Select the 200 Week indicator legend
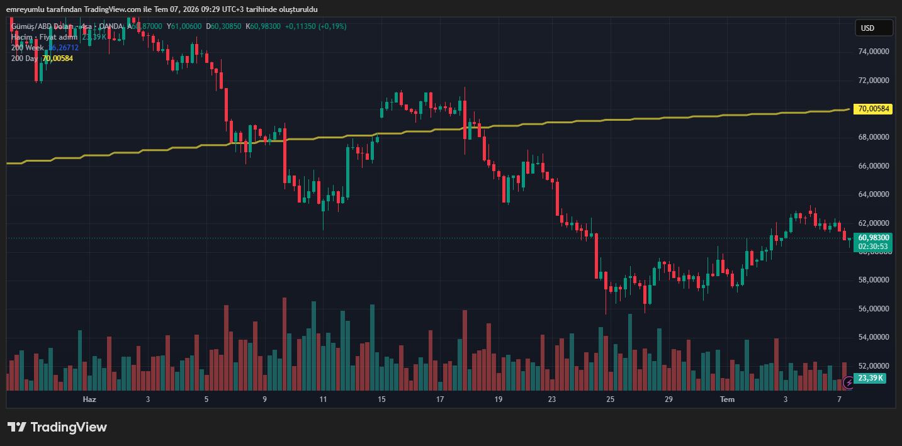This screenshot has width=902, height=446. tap(28, 48)
